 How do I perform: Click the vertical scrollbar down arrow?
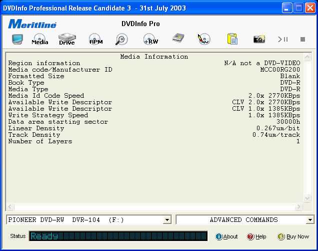(307, 198)
